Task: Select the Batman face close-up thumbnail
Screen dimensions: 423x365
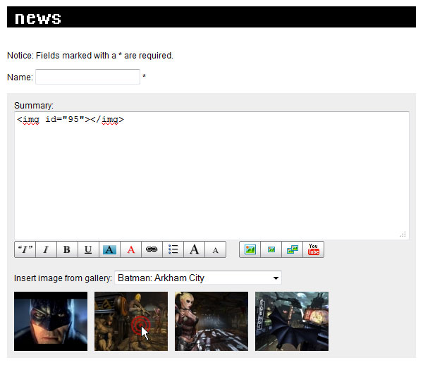Action: coord(51,321)
